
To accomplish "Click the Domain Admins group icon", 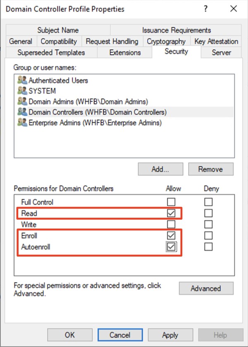I will (22, 101).
